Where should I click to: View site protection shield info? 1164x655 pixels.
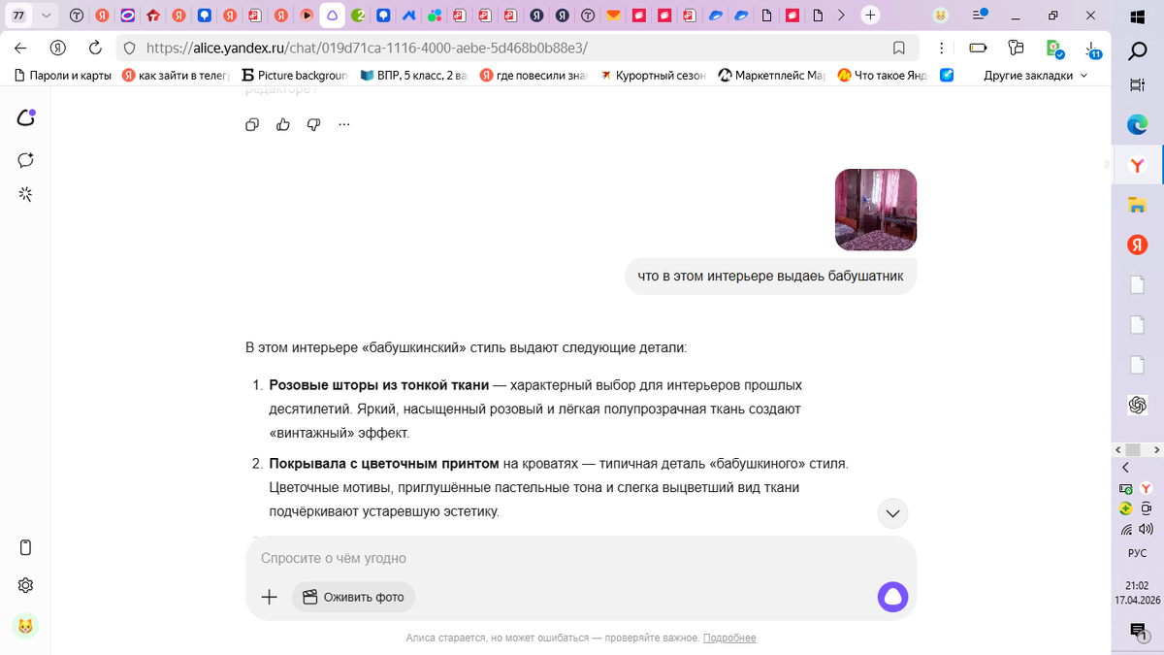pos(130,48)
